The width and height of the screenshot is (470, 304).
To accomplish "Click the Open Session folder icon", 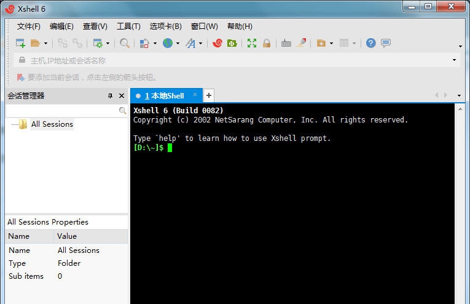I will pos(35,43).
